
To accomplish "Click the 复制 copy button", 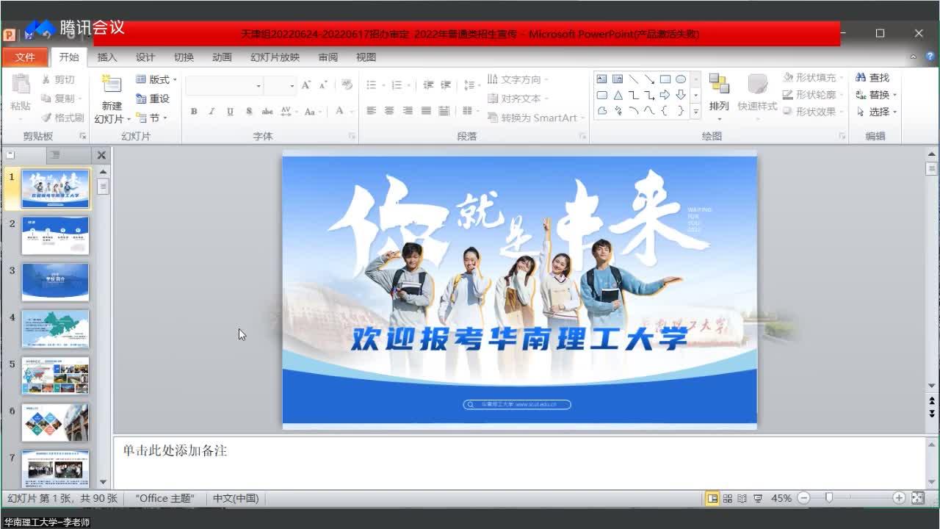I will pos(61,98).
